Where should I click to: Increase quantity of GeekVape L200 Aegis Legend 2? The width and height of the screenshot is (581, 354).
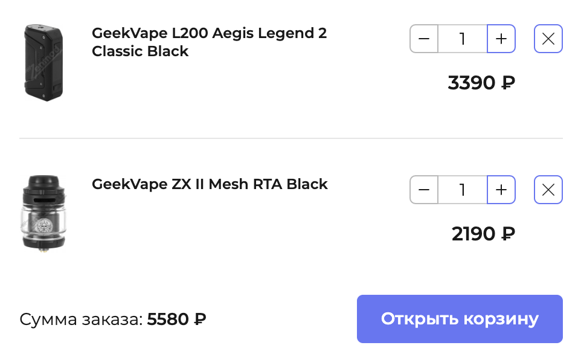(x=501, y=39)
